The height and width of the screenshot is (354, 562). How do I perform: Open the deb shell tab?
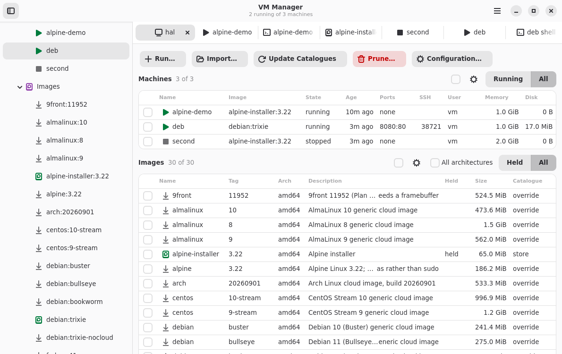[535, 33]
